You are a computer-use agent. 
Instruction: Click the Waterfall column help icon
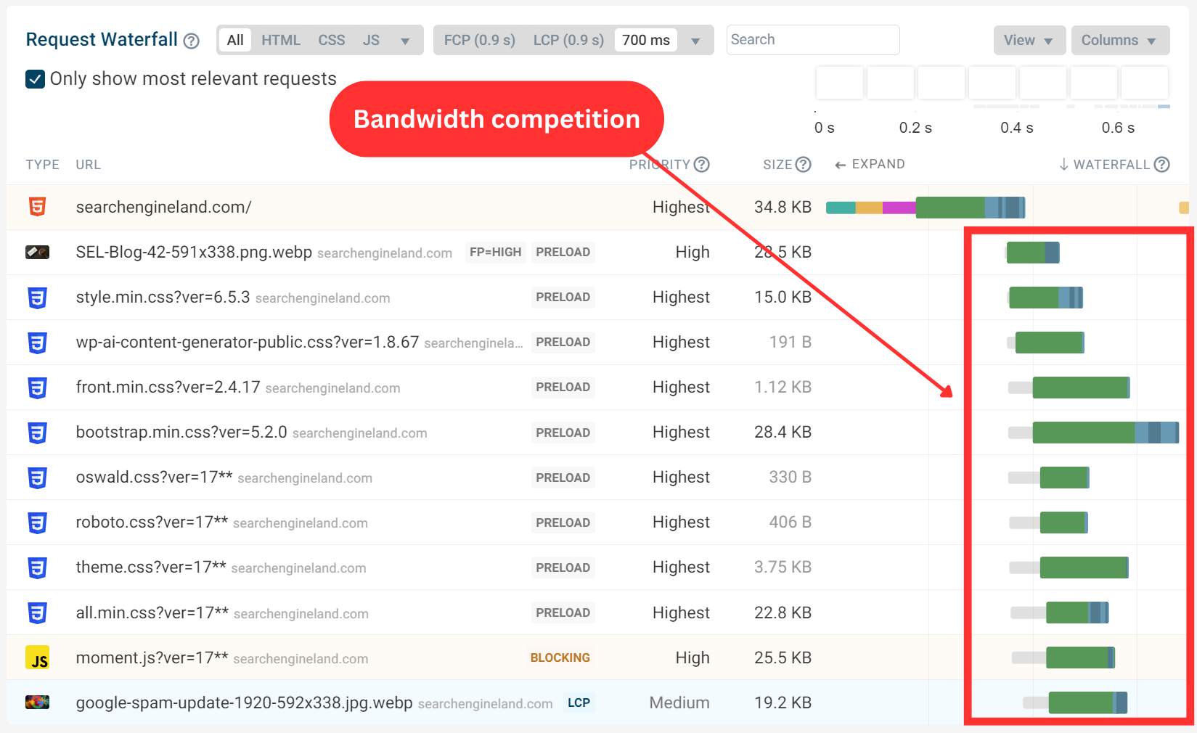(x=1161, y=165)
